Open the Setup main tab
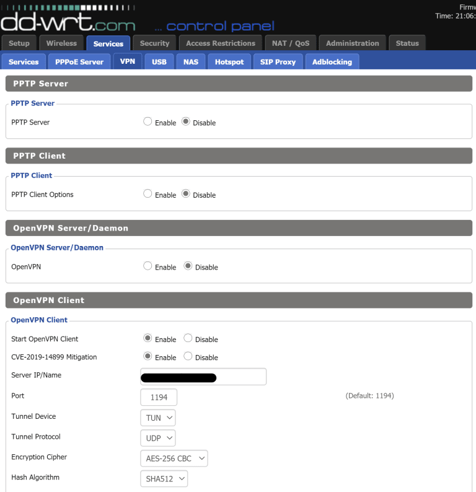Viewport: 476px width, 492px height. [19, 43]
